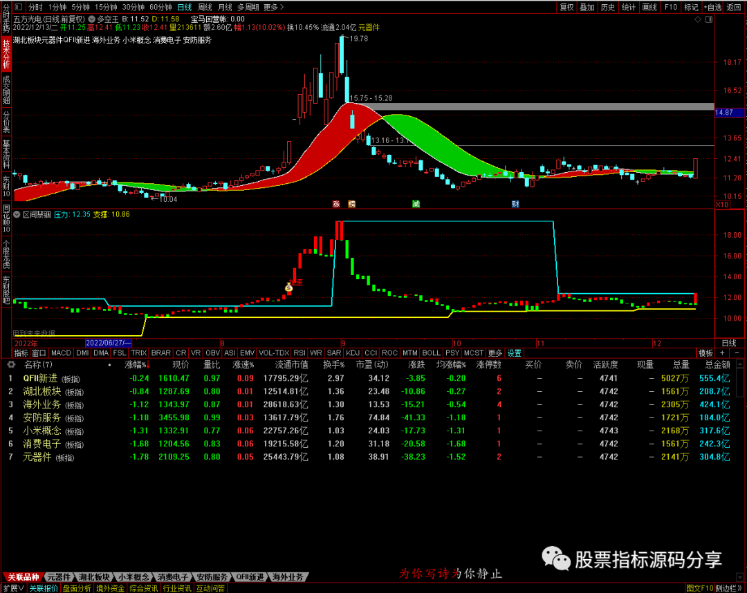
Task: Switch to 关联品种 bottom tab
Action: [24, 577]
